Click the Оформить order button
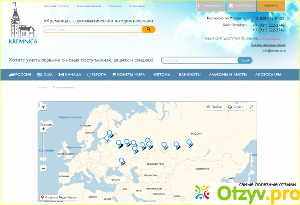The width and height of the screenshot is (300, 205). pyautogui.click(x=271, y=6)
